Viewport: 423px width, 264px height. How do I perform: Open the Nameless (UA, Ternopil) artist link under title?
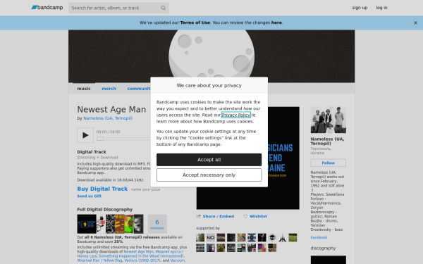tap(108, 118)
